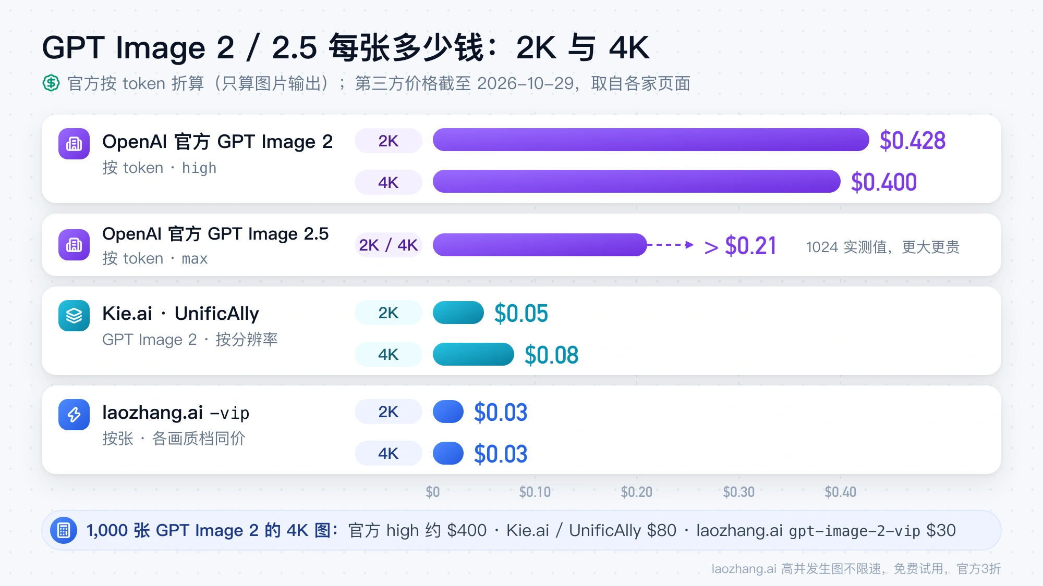1043x586 pixels.
Task: Click the 'Kie.ai · UnificAlly' heading
Action: coord(180,314)
